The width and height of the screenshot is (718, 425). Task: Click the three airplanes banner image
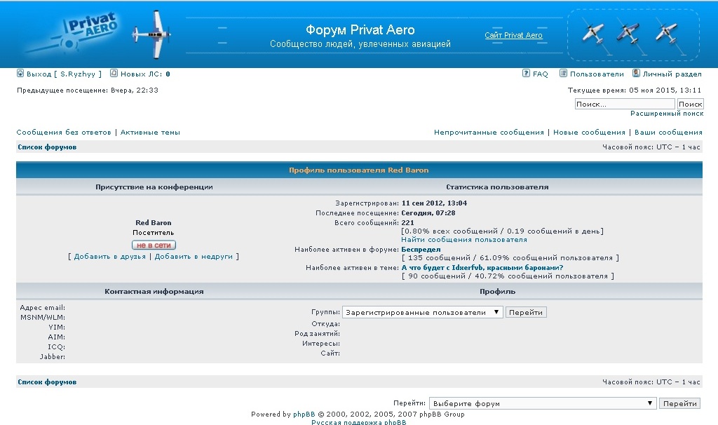tap(633, 34)
